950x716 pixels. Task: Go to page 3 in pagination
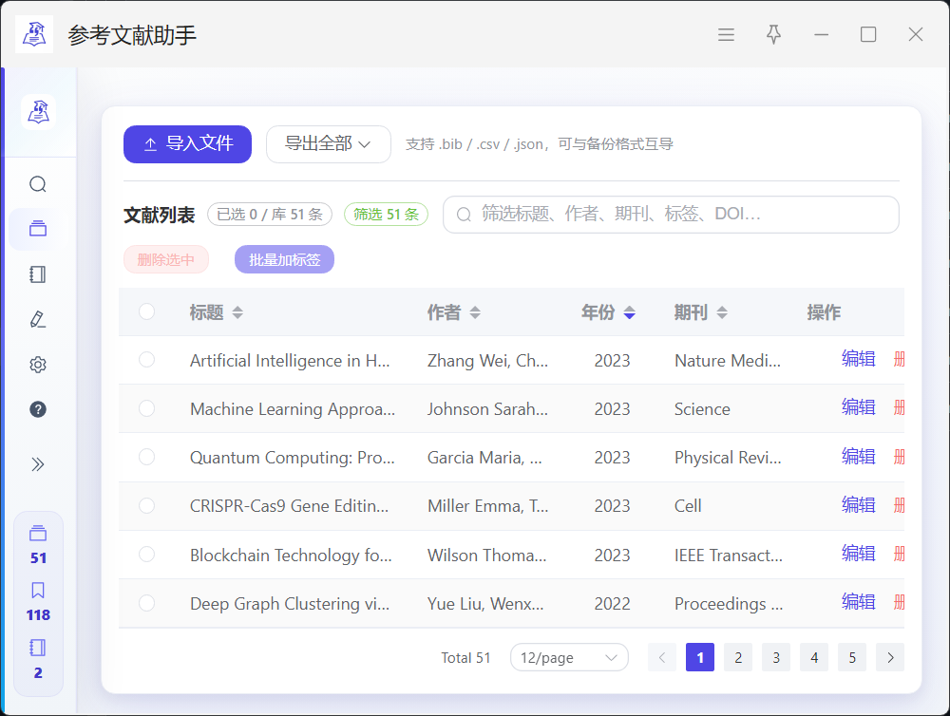point(776,657)
